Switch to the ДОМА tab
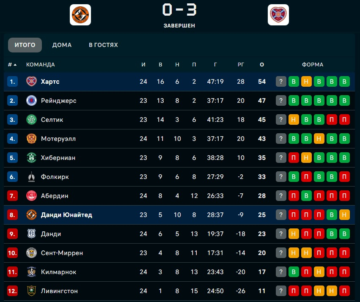The image size is (360, 302). [62, 45]
